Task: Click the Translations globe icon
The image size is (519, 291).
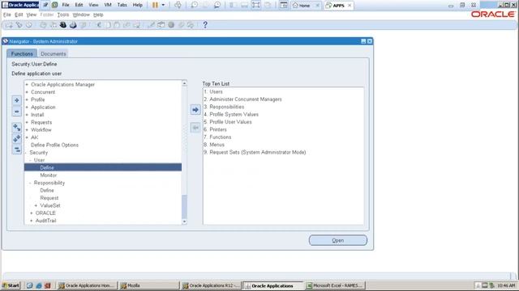Action: click(x=171, y=25)
